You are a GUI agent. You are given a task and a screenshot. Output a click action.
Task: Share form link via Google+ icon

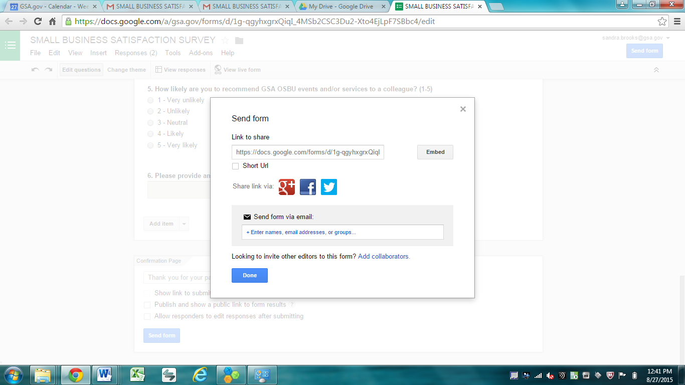(287, 187)
